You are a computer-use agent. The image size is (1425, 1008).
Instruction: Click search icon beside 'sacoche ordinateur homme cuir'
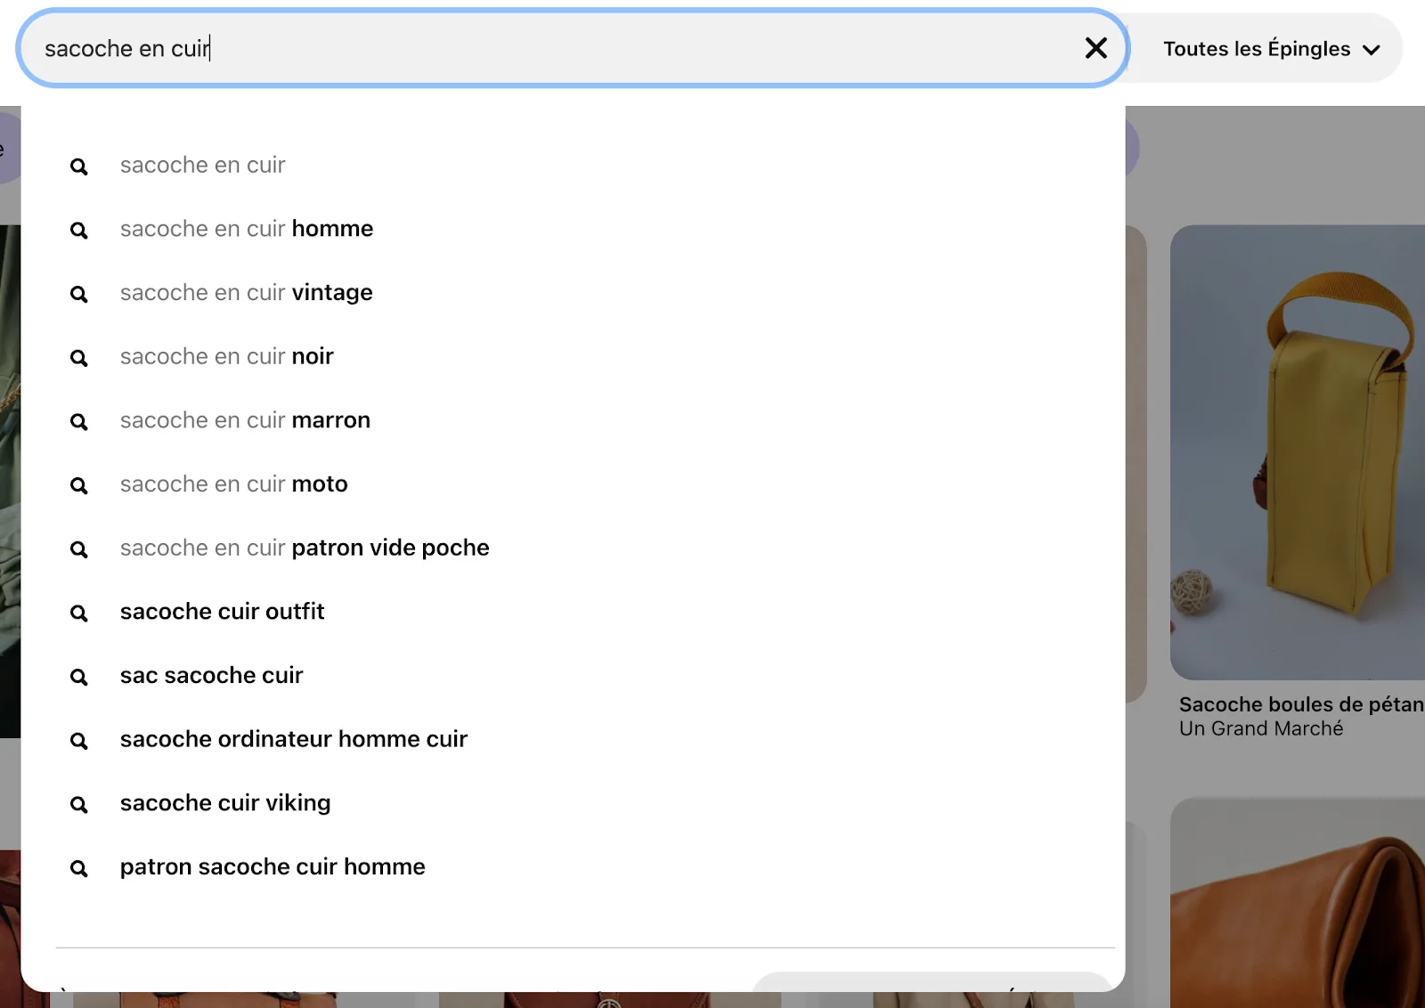79,741
